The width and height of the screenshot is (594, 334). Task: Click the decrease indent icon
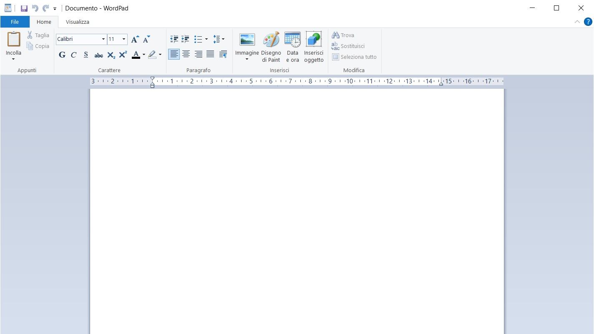[x=174, y=39]
